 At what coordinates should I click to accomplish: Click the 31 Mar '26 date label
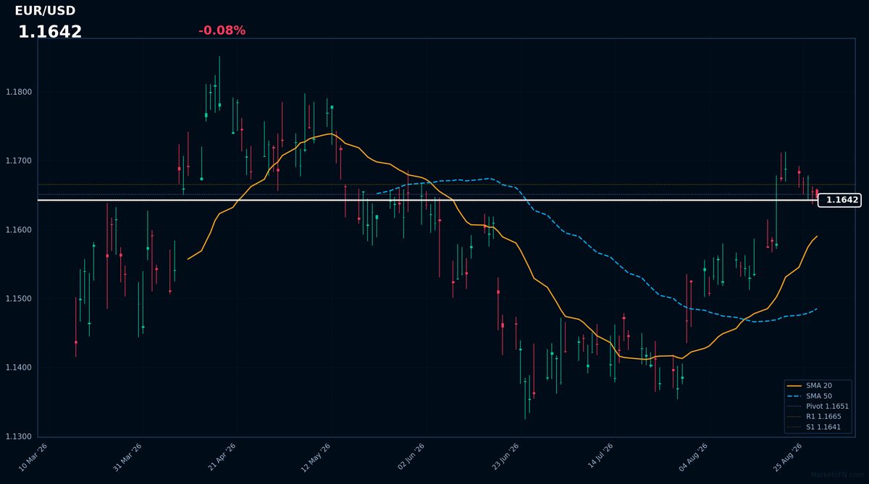(127, 457)
